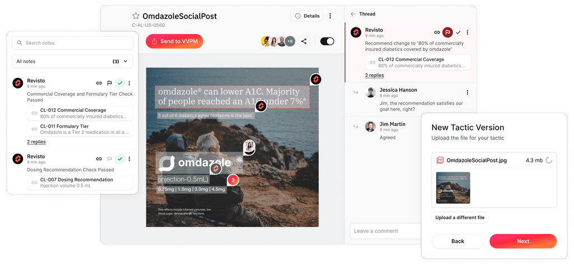Open the red 3 comment badge

click(233, 180)
